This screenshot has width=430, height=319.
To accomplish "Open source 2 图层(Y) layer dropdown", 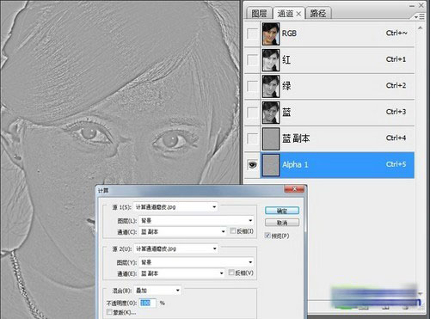I will point(196,262).
